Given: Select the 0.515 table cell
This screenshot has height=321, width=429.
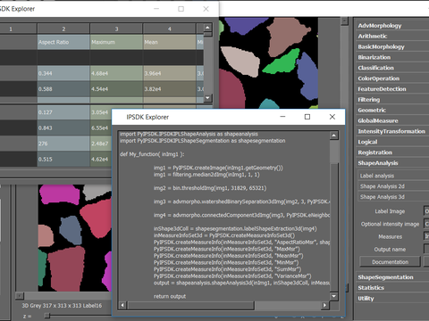Looking at the screenshot, I should click(x=63, y=159).
